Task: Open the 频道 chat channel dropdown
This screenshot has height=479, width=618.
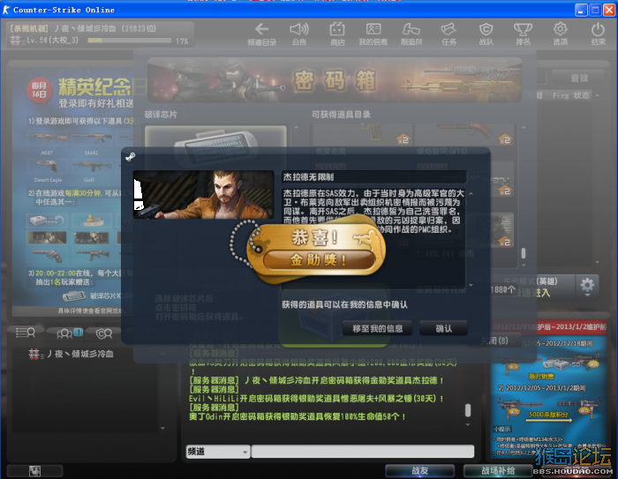Action: (218, 452)
